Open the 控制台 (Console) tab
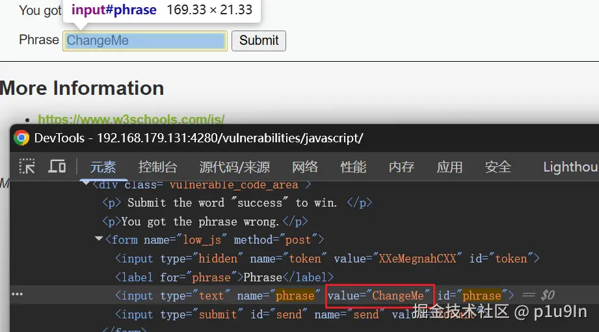599x332 pixels. [x=158, y=167]
